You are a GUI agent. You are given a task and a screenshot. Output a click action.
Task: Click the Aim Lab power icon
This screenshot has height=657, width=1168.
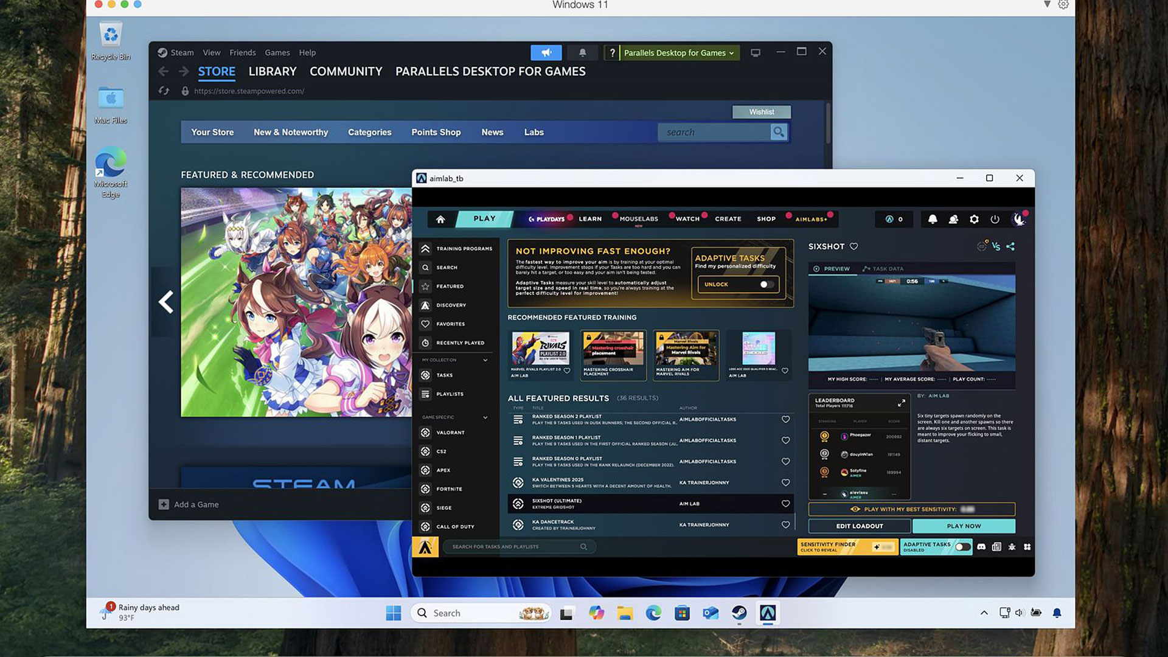coord(995,219)
